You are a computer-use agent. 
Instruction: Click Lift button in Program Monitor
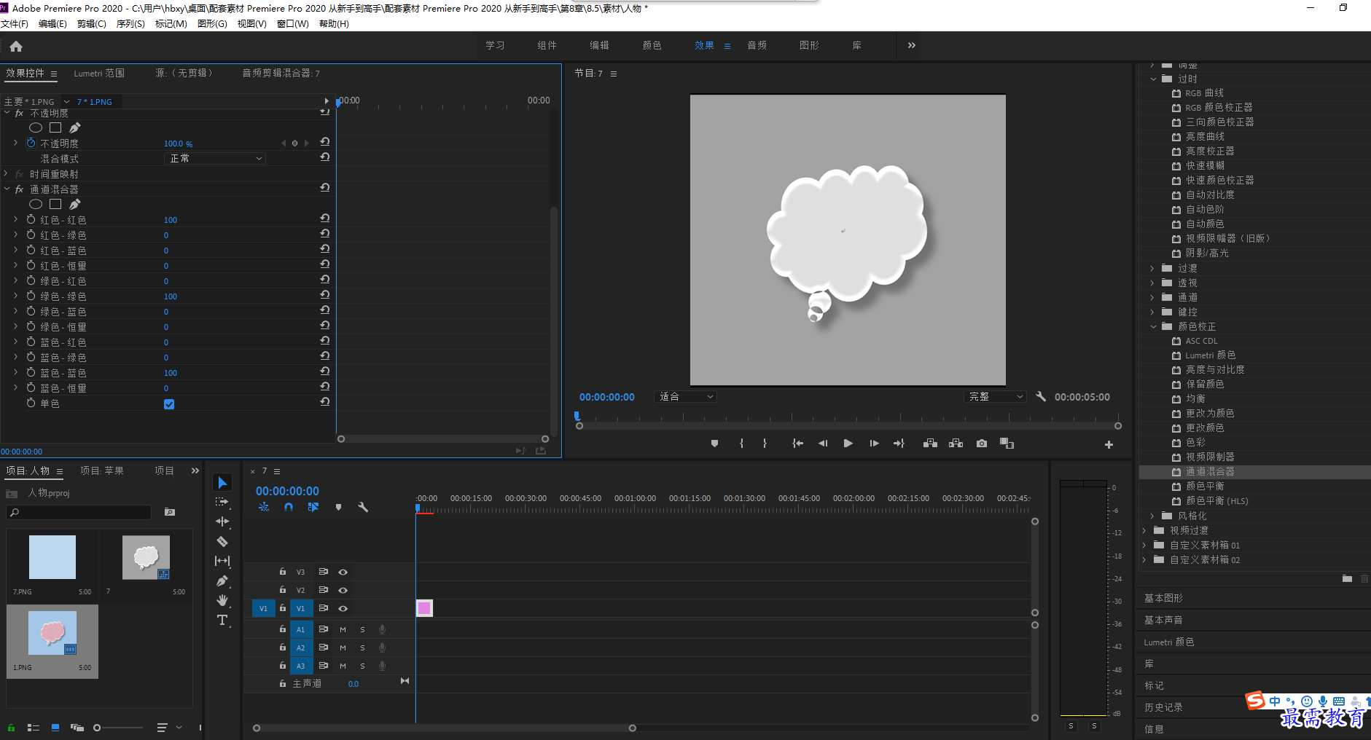[930, 444]
